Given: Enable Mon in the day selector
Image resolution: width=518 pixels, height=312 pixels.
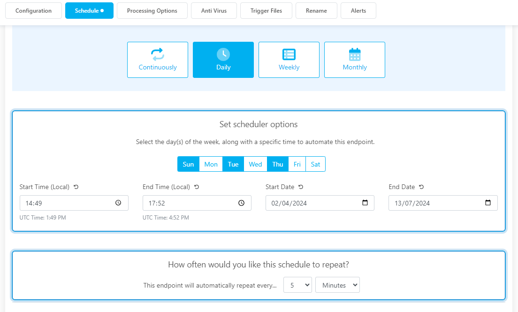Looking at the screenshot, I should (211, 164).
